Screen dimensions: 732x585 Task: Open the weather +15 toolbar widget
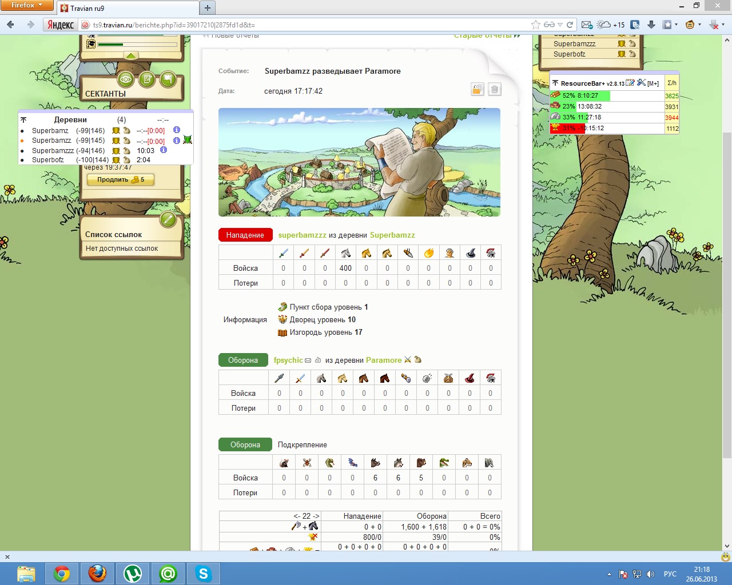pos(611,25)
